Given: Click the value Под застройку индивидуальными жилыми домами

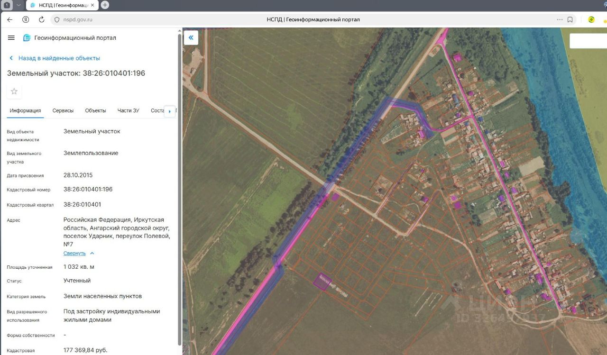Looking at the screenshot, I should point(112,316).
